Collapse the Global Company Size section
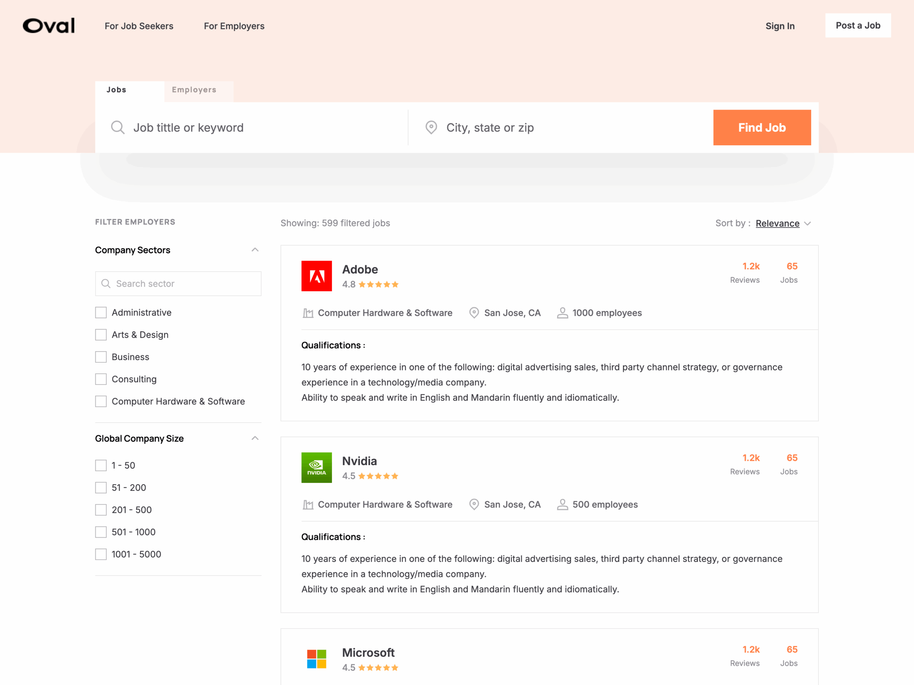The image size is (914, 685). pyautogui.click(x=255, y=438)
